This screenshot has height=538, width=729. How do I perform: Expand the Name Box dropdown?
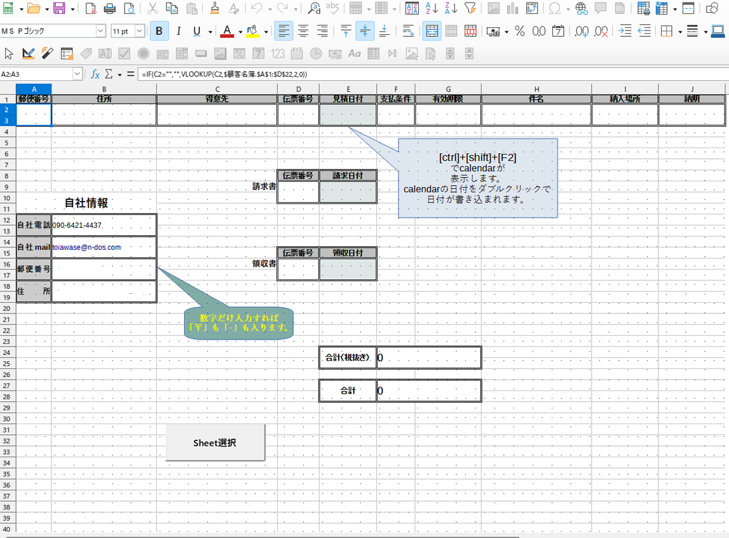coord(78,74)
